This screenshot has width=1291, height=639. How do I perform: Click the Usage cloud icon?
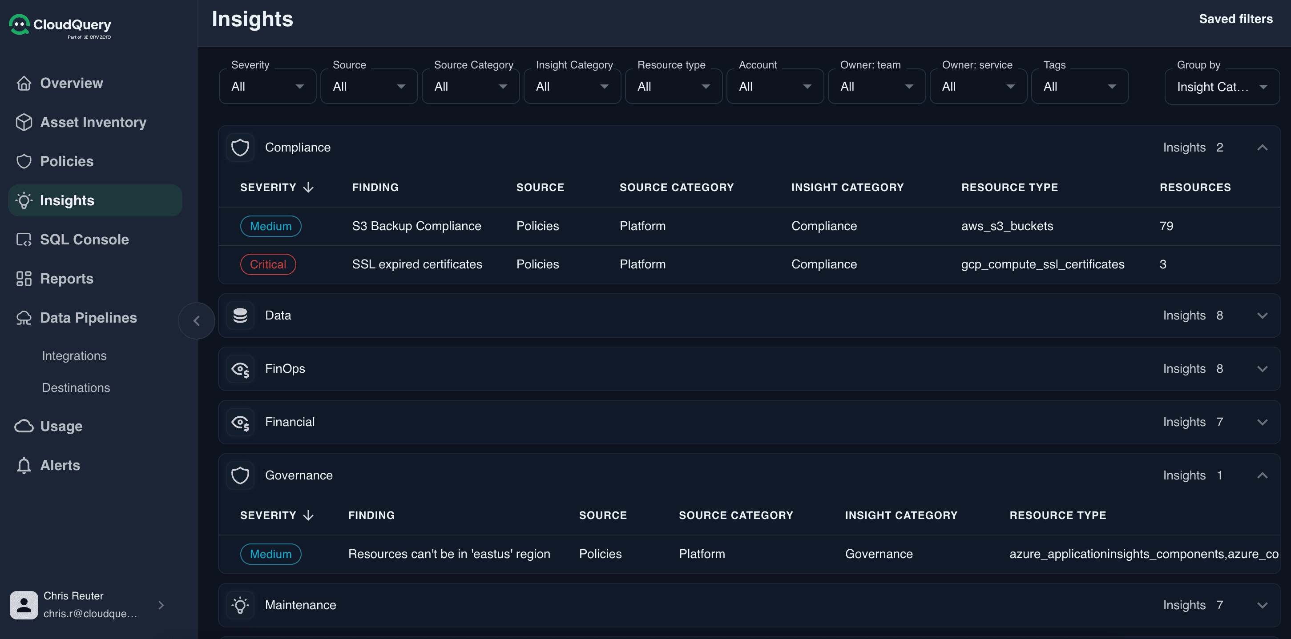pyautogui.click(x=24, y=426)
